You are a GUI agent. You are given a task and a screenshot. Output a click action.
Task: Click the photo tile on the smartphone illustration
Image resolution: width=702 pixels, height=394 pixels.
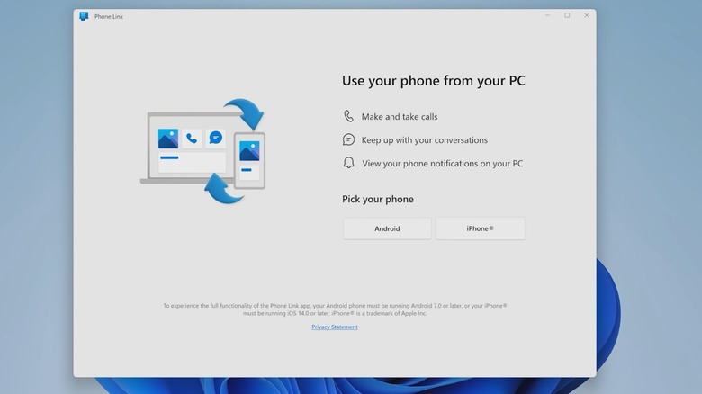(x=249, y=151)
